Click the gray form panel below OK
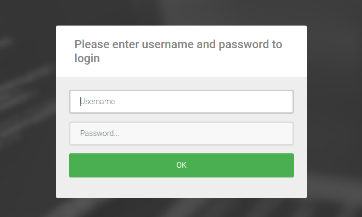 (181, 188)
